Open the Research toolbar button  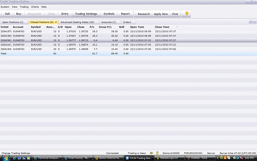144,14
